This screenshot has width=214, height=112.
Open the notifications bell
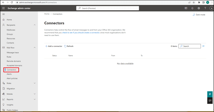click(192, 8)
